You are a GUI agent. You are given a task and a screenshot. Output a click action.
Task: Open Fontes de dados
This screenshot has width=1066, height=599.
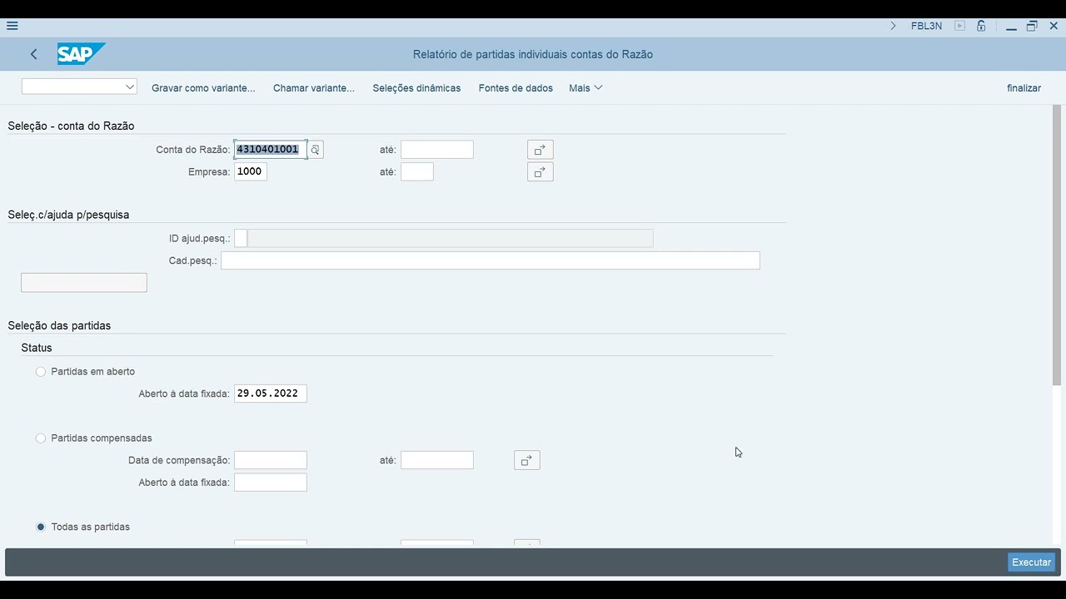516,87
